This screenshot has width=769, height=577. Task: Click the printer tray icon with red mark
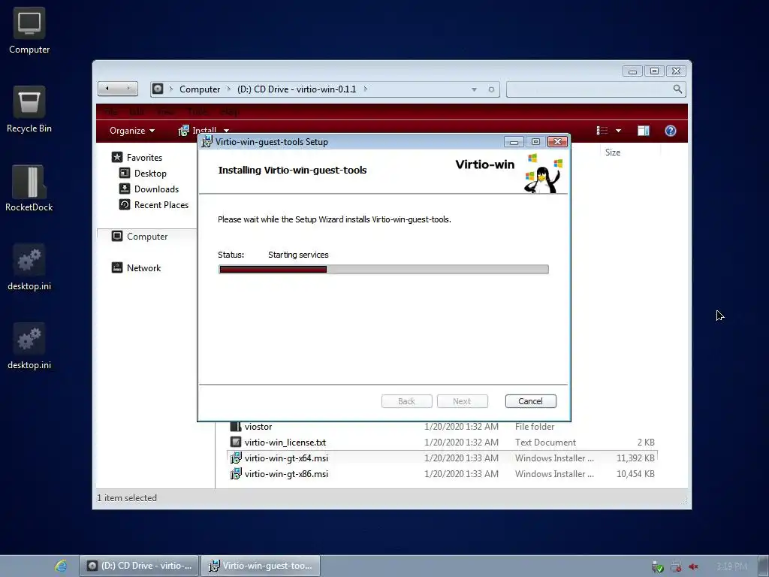pyautogui.click(x=676, y=566)
